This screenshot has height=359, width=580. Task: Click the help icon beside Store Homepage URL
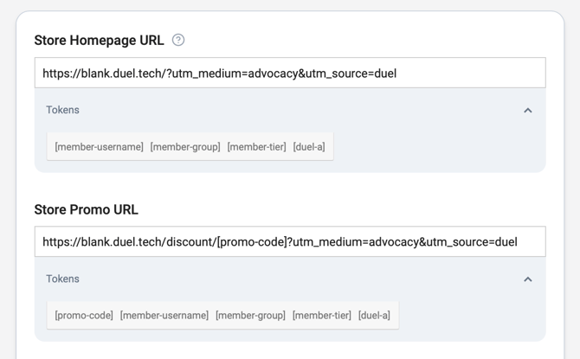pos(178,40)
